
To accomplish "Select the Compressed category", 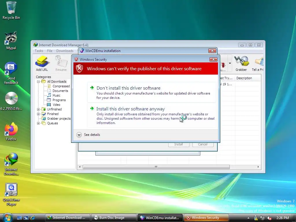I will click(x=61, y=86).
